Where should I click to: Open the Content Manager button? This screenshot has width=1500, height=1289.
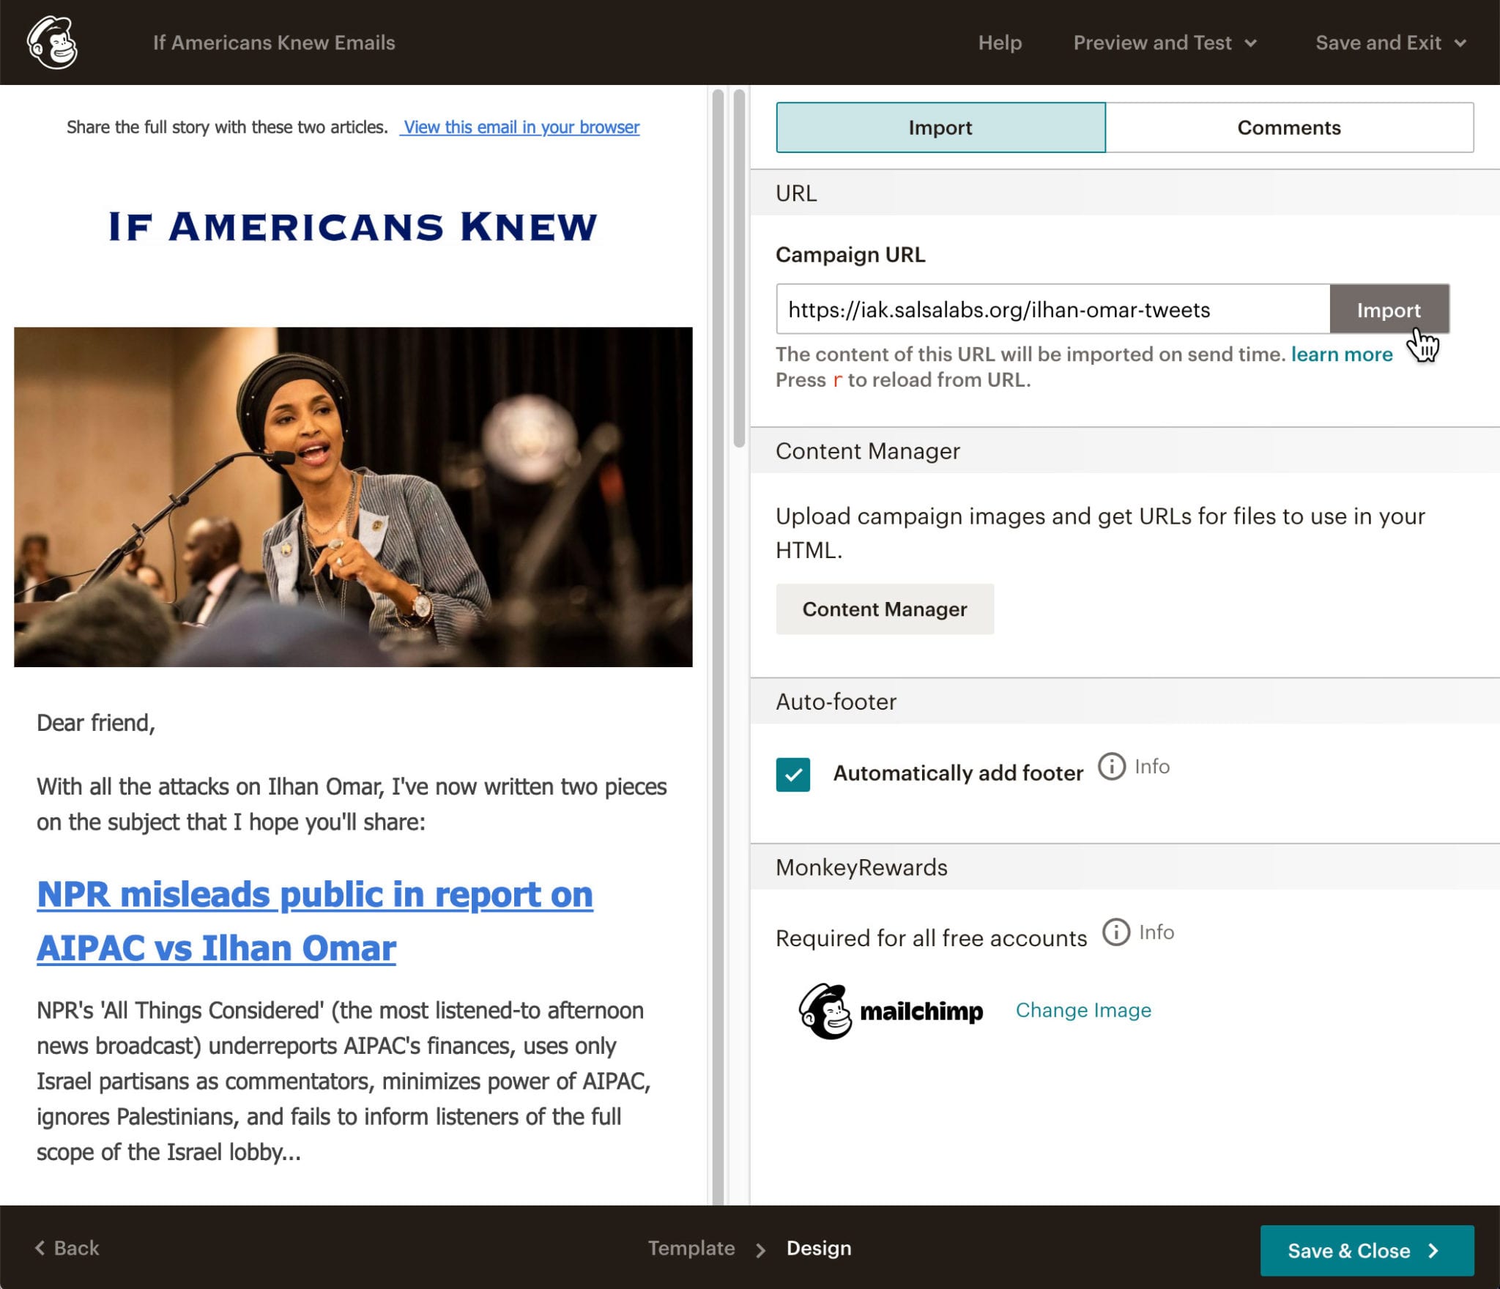[x=885, y=609]
